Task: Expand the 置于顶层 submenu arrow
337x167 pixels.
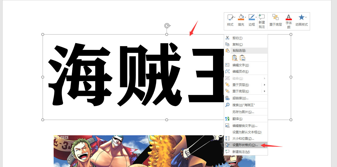Action: (x=265, y=85)
